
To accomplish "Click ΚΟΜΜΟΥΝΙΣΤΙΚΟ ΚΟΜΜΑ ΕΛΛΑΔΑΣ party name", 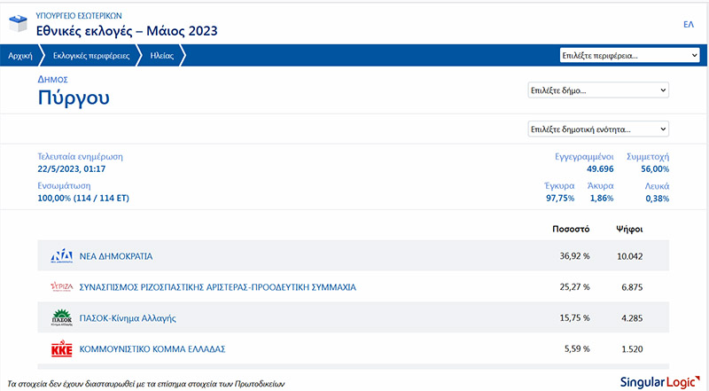I will tap(153, 349).
